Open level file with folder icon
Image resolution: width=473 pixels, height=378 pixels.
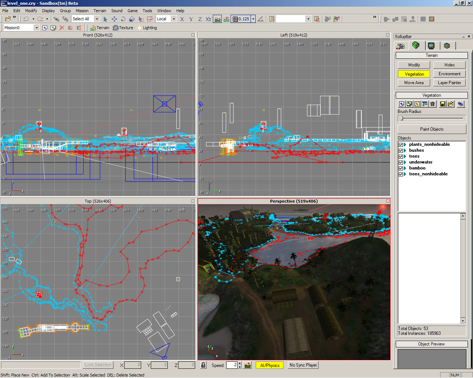click(x=7, y=19)
